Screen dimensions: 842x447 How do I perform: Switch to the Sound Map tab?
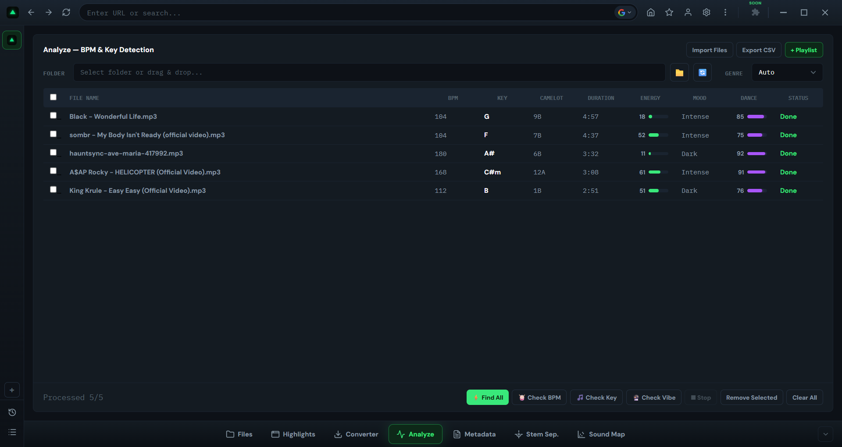(x=601, y=434)
